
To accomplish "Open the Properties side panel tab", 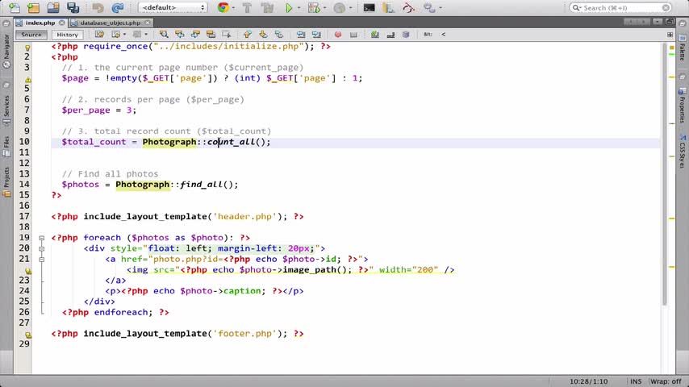I will (x=682, y=105).
